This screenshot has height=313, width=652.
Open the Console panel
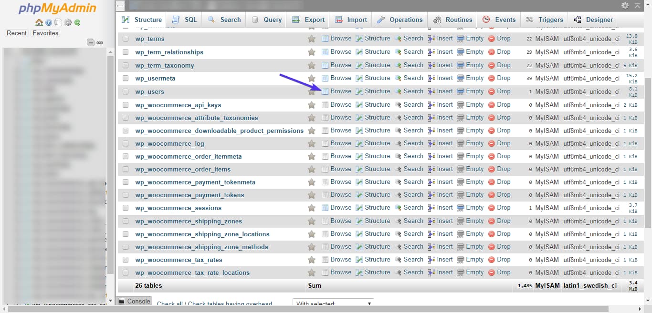tap(134, 302)
